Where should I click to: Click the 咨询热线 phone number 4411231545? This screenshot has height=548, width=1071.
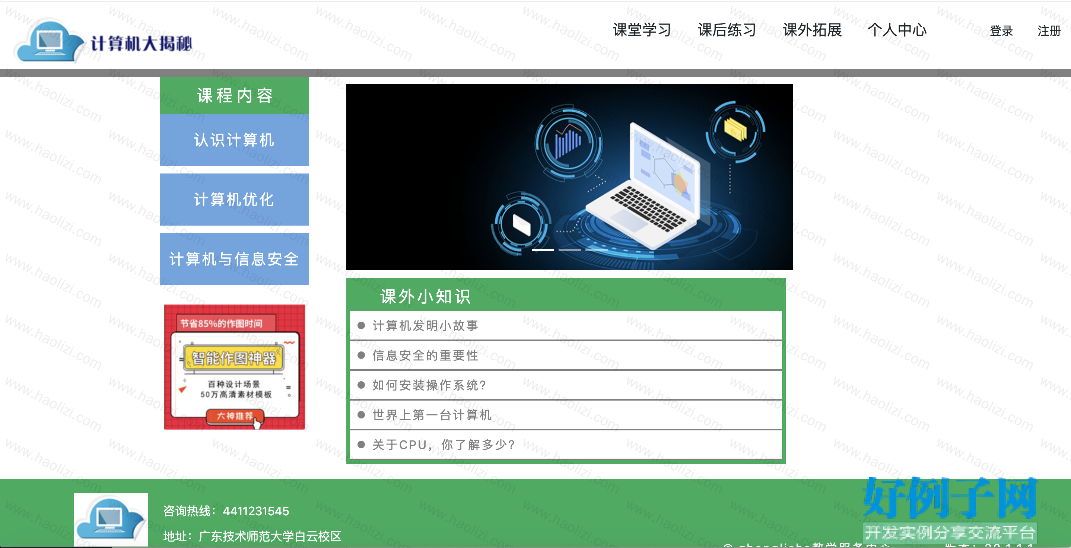point(256,511)
